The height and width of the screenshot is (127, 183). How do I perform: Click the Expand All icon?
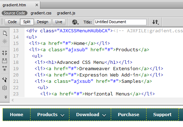5,68
